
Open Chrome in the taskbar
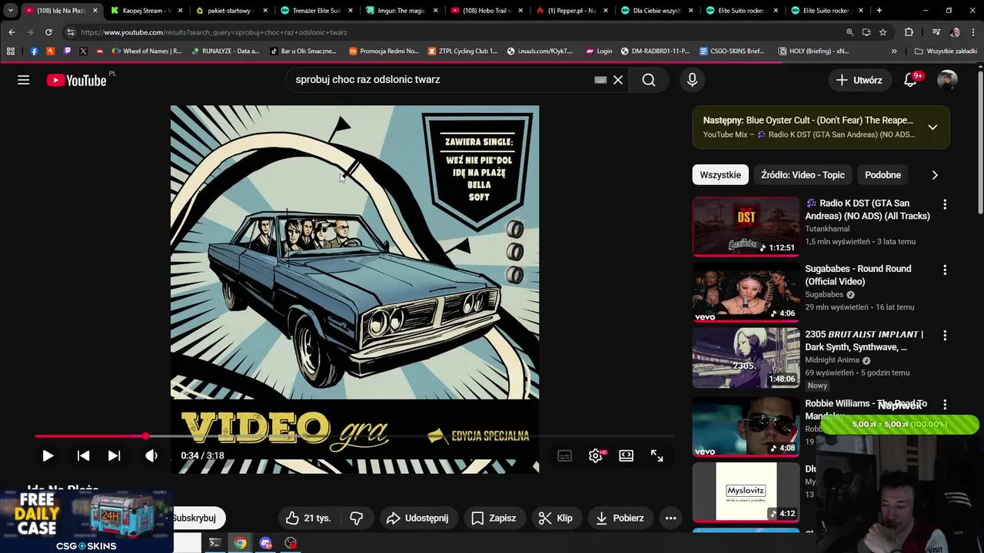241,543
